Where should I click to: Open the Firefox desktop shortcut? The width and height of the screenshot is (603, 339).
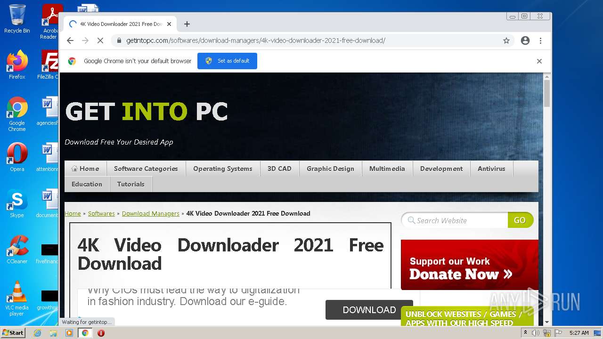coord(17,65)
